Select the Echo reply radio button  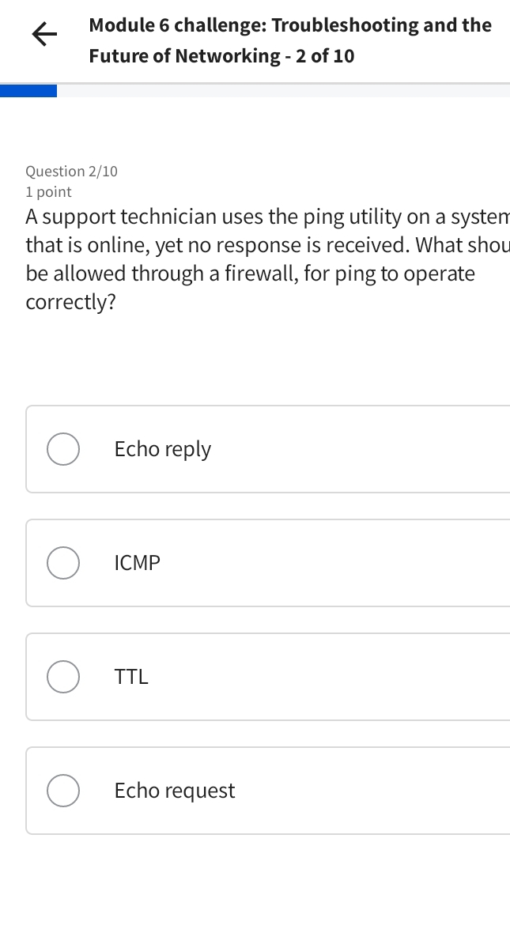(63, 448)
